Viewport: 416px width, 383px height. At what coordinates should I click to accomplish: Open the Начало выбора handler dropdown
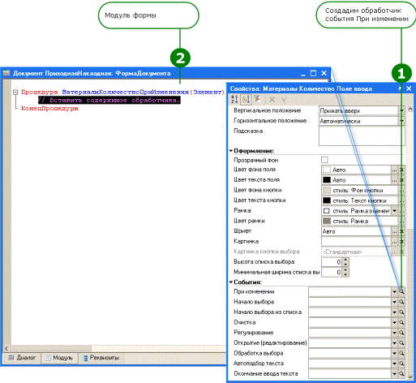pos(395,302)
